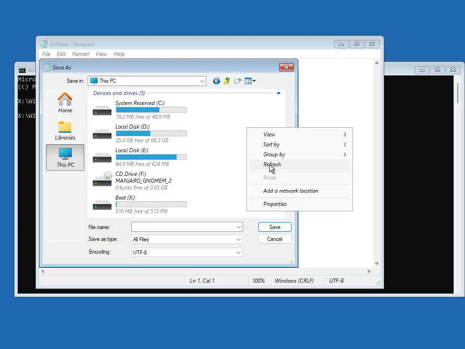Click the Local Disk (E:) usage bar
465x349 pixels.
pyautogui.click(x=151, y=157)
